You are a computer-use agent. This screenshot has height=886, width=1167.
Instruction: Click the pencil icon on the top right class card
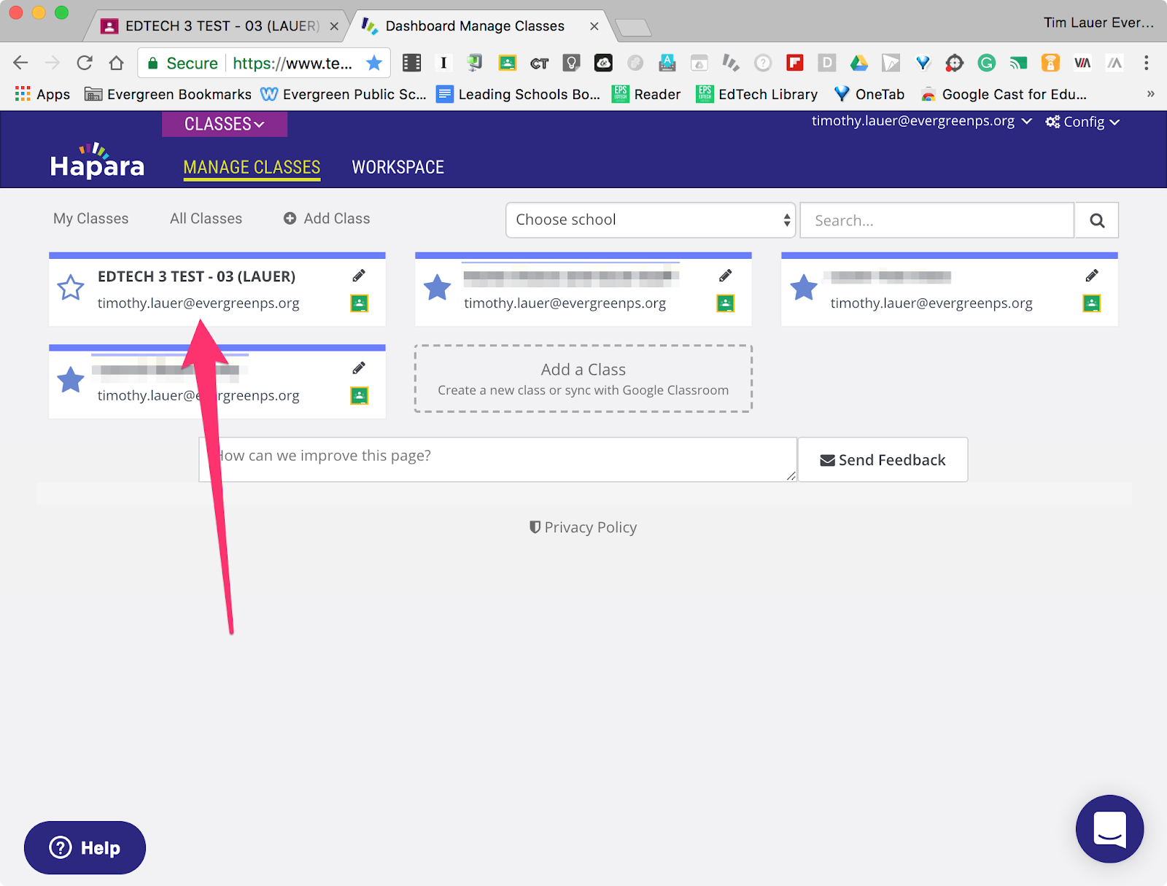click(1092, 276)
